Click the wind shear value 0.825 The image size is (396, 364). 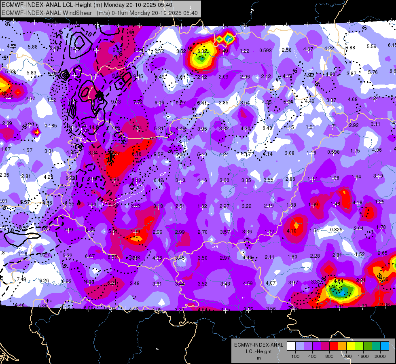(x=337, y=229)
